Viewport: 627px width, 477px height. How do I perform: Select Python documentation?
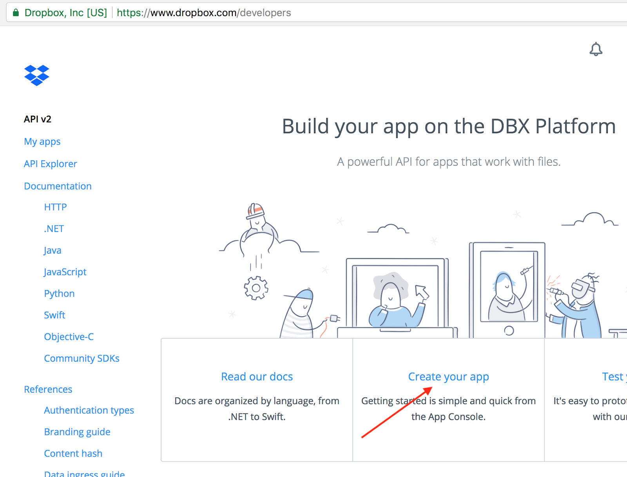pyautogui.click(x=59, y=294)
